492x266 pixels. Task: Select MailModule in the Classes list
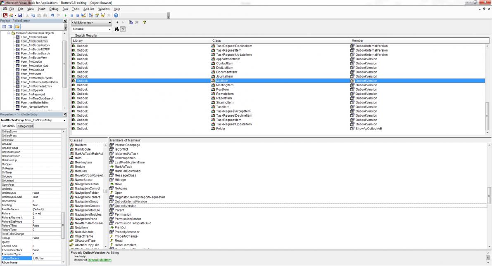[x=83, y=149]
